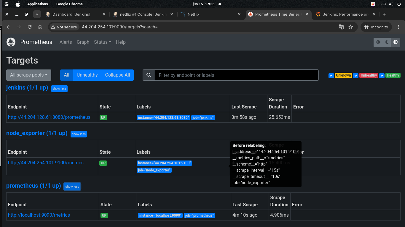Screen dimensions: 405x227
Task: Click the Incognito profile indicator
Action: [x=376, y=27]
